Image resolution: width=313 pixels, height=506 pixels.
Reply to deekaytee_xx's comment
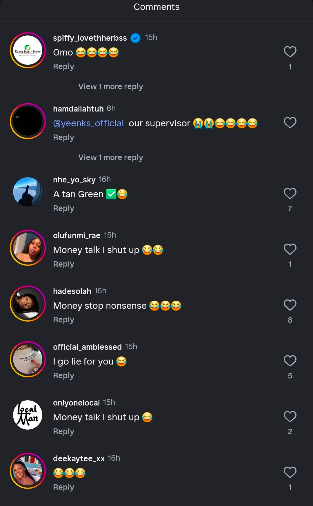[x=63, y=487]
